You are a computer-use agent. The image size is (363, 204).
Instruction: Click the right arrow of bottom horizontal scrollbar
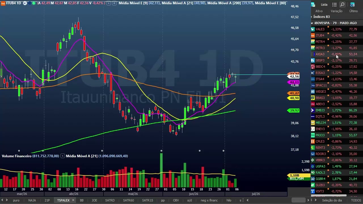click(x=308, y=200)
